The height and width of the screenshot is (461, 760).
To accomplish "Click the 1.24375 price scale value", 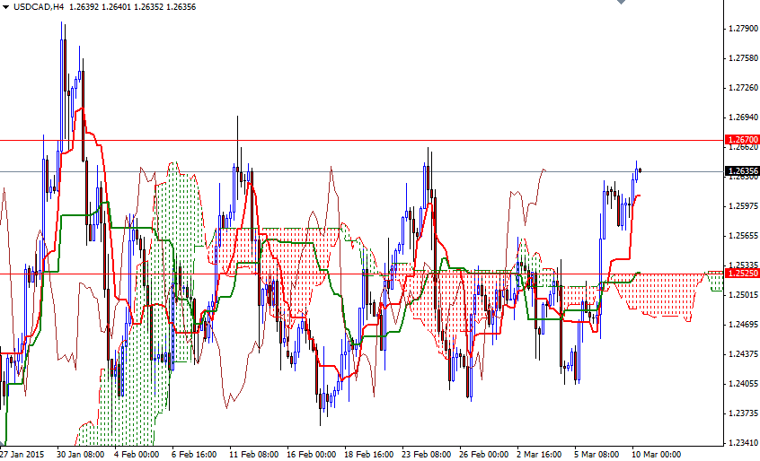I will click(743, 354).
